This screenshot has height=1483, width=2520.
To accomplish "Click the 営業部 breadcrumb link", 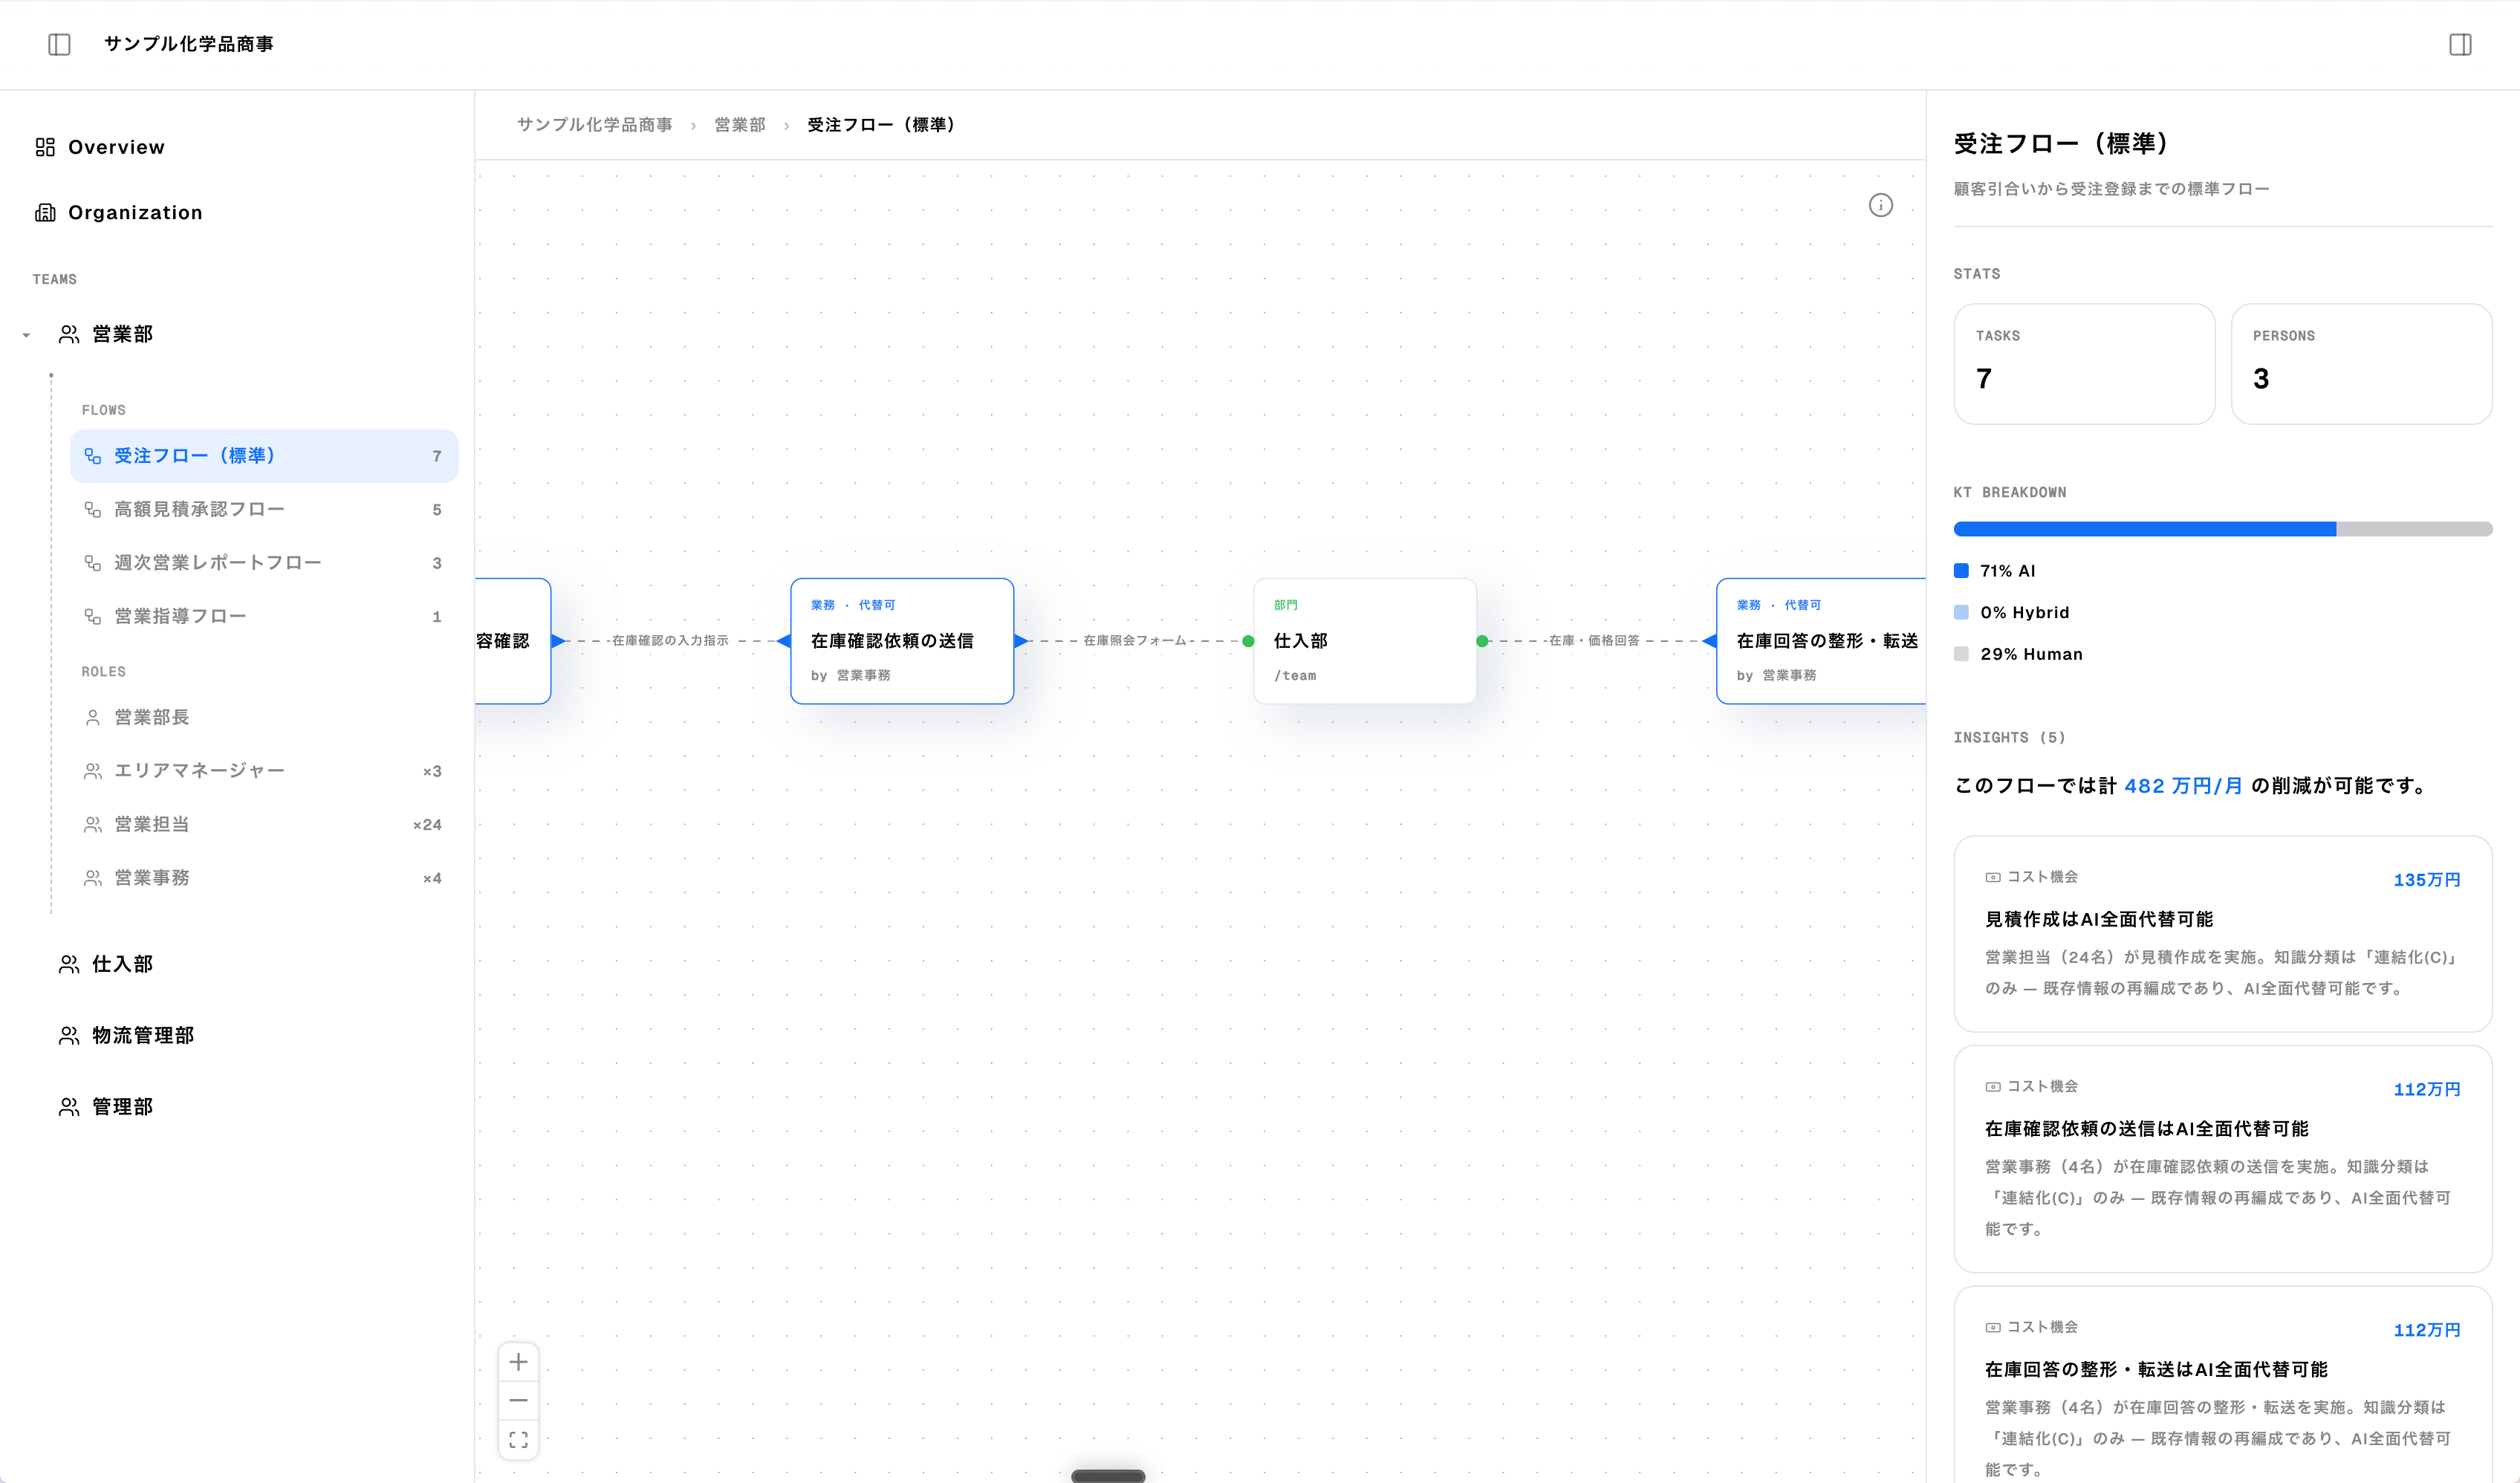I will [x=739, y=125].
